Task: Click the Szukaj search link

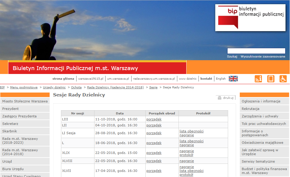Action: pos(232,57)
